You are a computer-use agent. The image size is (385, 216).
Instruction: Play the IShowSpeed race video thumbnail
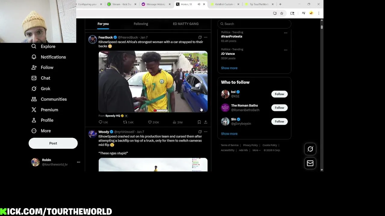(x=153, y=82)
